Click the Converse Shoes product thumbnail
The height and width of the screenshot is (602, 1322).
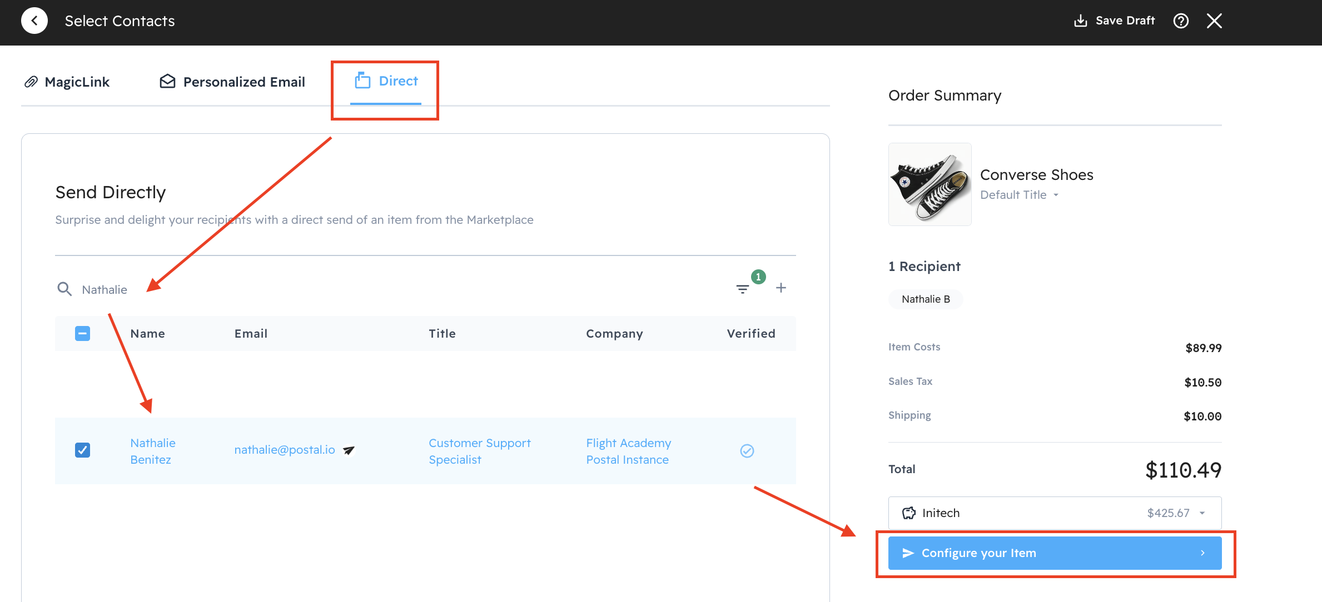point(930,184)
